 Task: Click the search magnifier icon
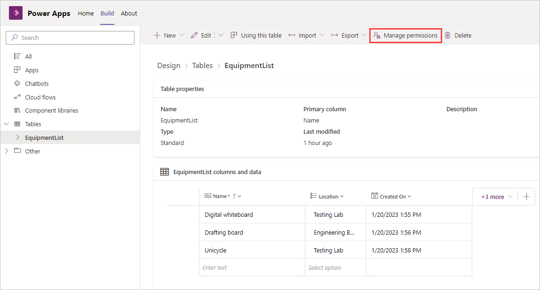tap(15, 38)
